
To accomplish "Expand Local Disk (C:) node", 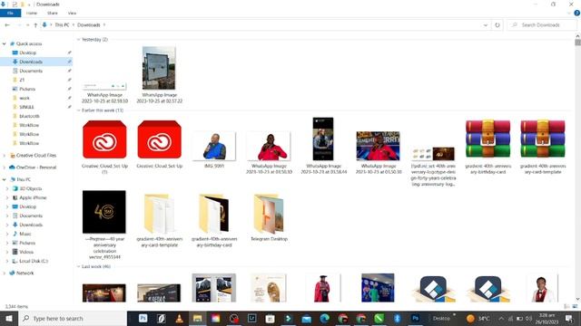I will pos(7,261).
